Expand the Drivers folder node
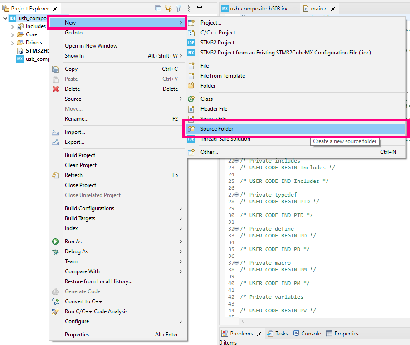This screenshot has width=410, height=345. (12, 43)
